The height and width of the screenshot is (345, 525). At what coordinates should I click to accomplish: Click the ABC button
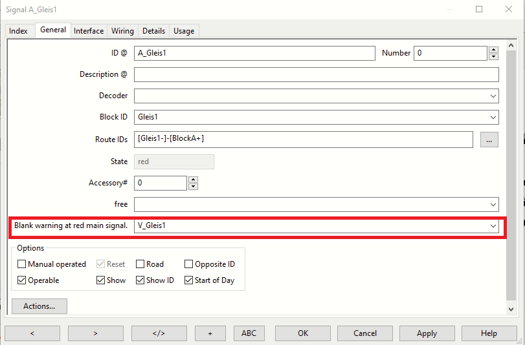[x=249, y=333]
